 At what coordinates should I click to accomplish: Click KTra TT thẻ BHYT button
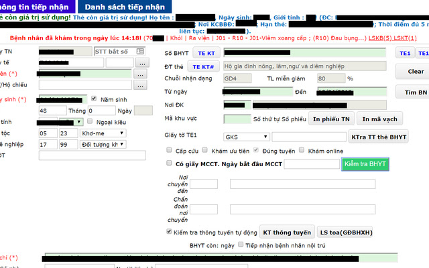coord(379,137)
